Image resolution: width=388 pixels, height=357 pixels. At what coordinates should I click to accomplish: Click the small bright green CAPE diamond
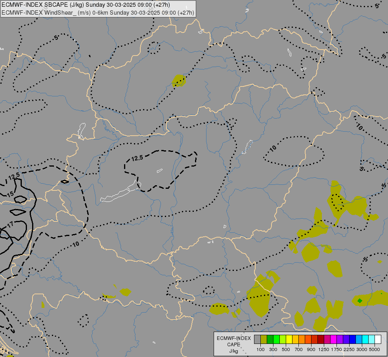(x=360, y=301)
